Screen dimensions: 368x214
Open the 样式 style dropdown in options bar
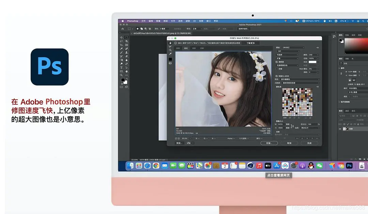pos(197,29)
